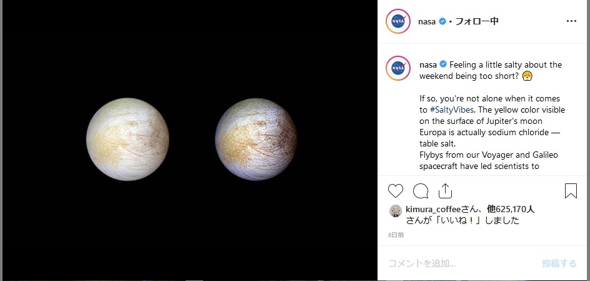Screen dimensions: 590x281
Task: Open the three-dot more options menu
Action: pos(571,21)
